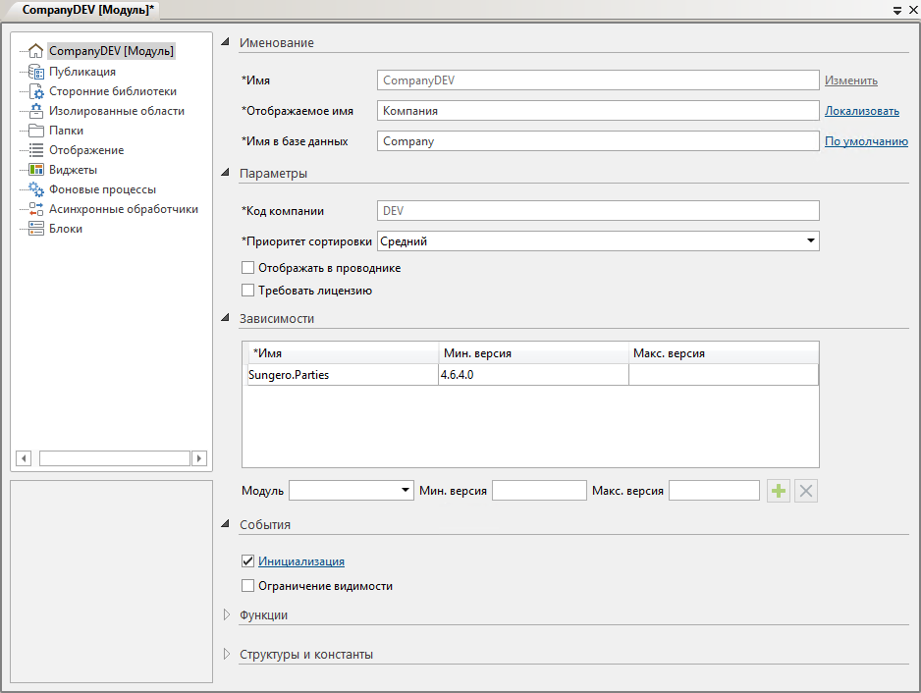This screenshot has width=921, height=693.
Task: Click the tree panel horizontal scrollbar
Action: tap(113, 458)
